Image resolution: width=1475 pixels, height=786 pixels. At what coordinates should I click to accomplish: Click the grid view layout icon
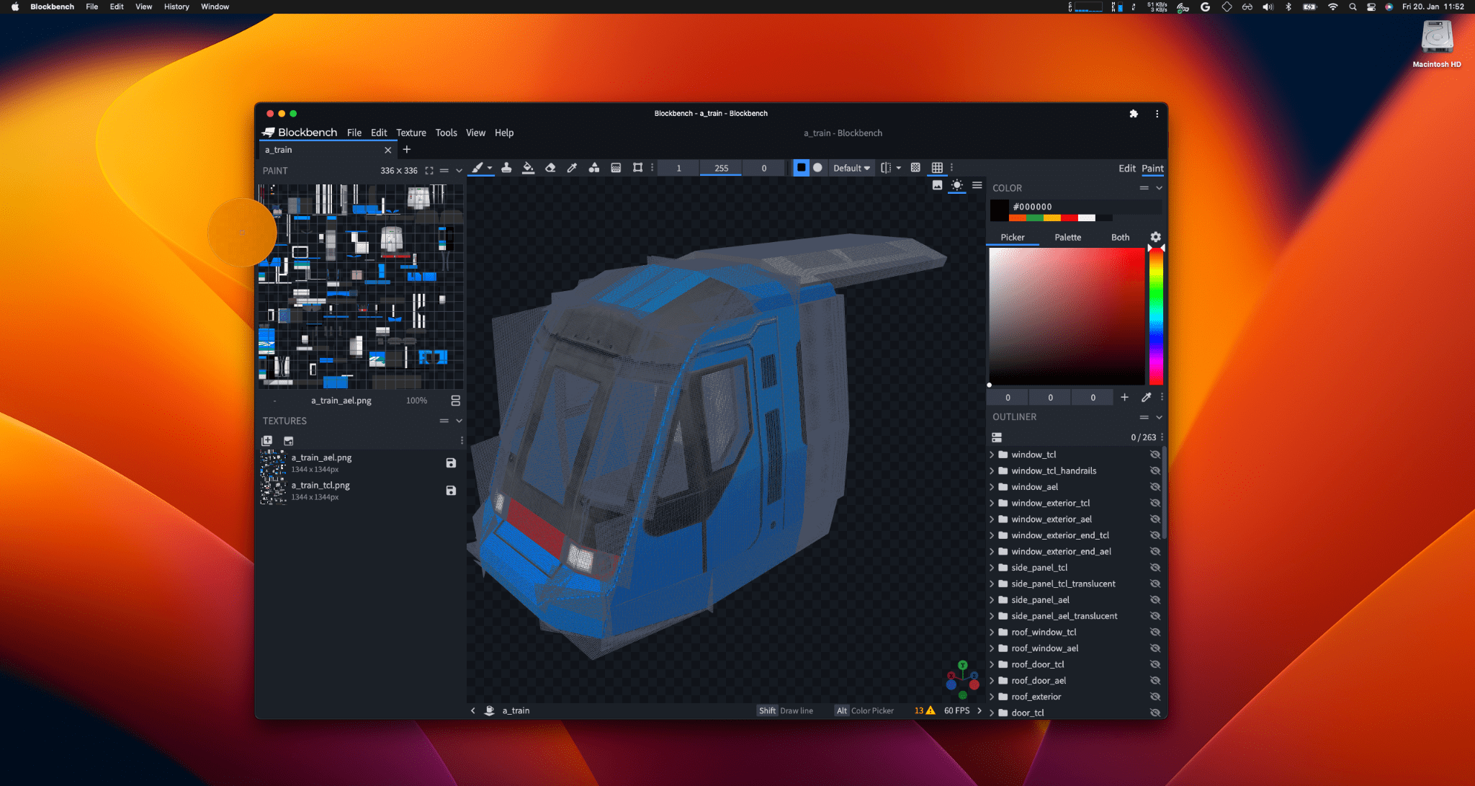(x=936, y=167)
